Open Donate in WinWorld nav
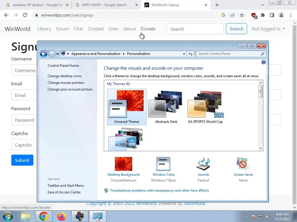297x222 pixels. coord(148,29)
